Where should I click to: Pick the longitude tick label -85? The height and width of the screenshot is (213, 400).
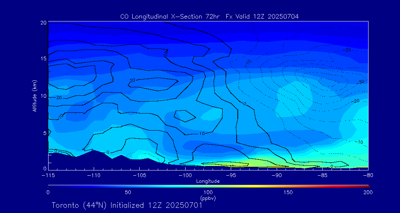[x=323, y=176]
